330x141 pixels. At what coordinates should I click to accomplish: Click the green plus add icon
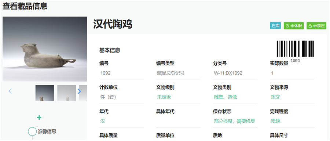(39, 117)
